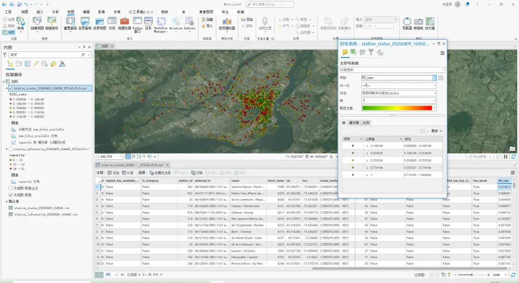Click 按属性选择 in table toolbar

tap(160, 173)
